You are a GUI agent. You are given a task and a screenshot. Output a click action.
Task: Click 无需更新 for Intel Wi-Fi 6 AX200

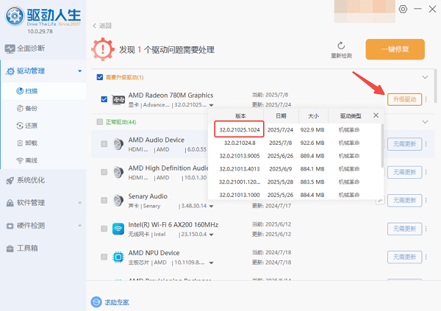(404, 229)
